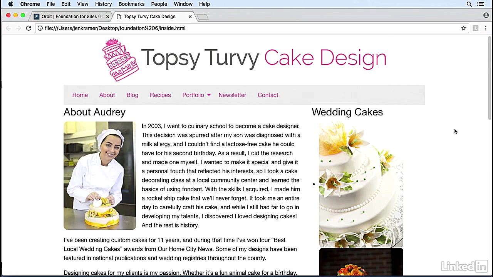493x277 pixels.
Task: Open the Edit menu
Action: pyautogui.click(x=66, y=4)
